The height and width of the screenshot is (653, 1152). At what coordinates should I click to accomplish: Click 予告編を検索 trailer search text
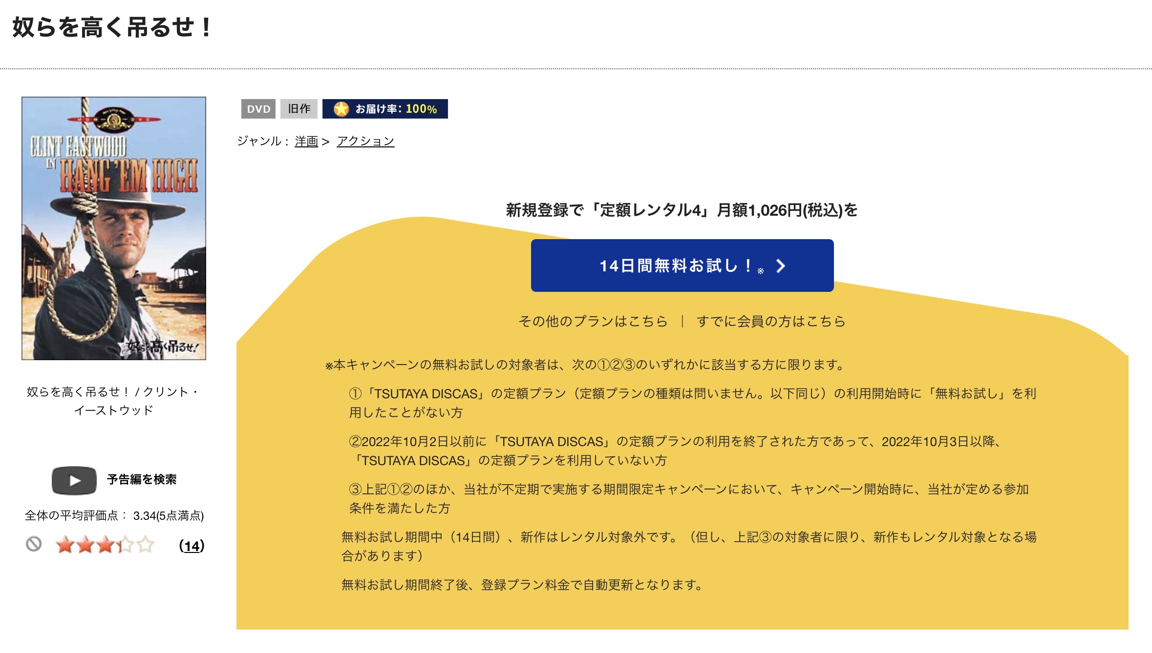(142, 480)
